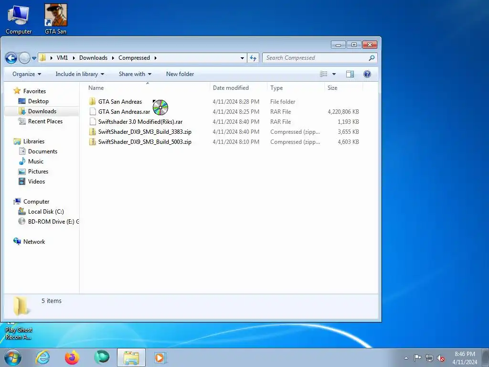
Task: Select Downloads in the address path
Action: (93, 58)
